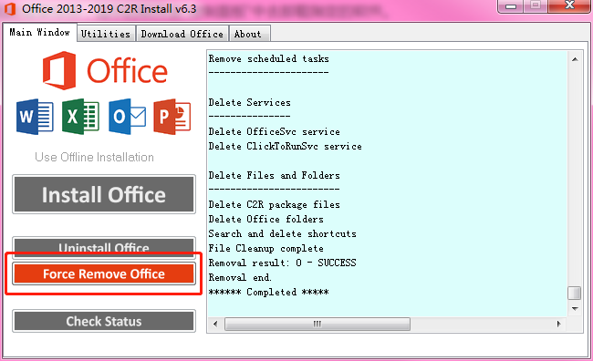Close the Office C2R Install window
This screenshot has height=361, width=593.
pos(570,5)
